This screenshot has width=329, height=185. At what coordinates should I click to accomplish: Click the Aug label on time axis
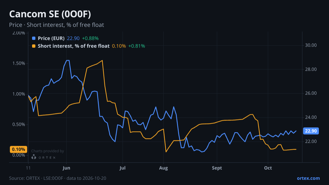pos(163,168)
